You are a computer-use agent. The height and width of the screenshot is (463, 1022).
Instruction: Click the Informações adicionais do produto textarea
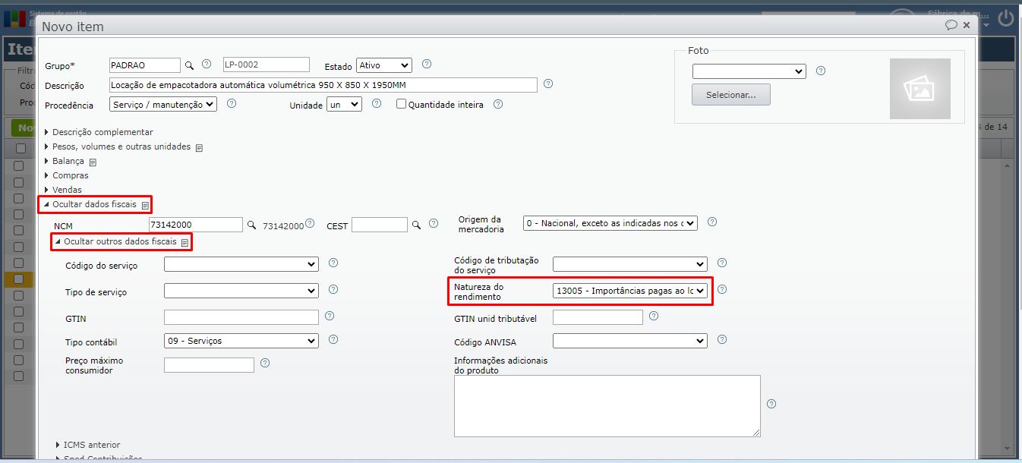(x=607, y=406)
